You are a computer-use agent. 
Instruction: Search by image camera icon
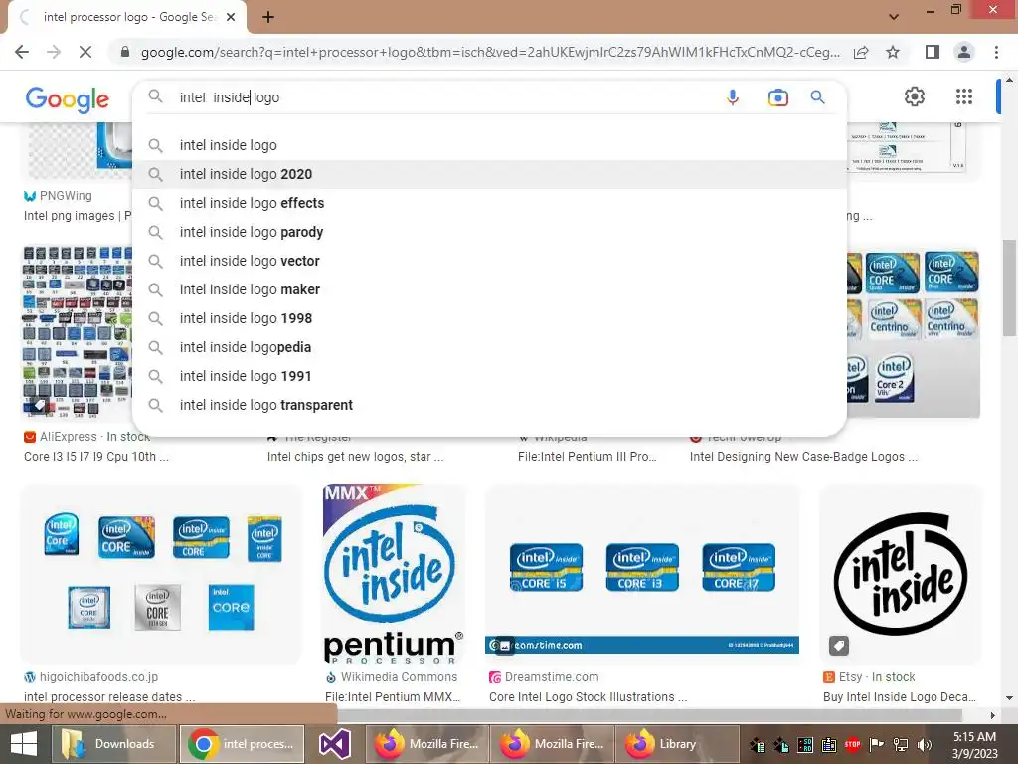click(x=777, y=97)
